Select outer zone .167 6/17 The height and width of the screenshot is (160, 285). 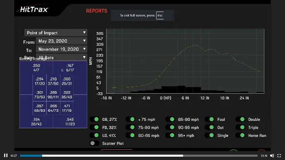70,68
